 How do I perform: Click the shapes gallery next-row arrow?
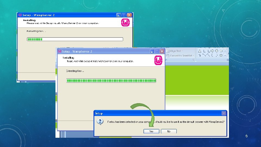click(225, 51)
